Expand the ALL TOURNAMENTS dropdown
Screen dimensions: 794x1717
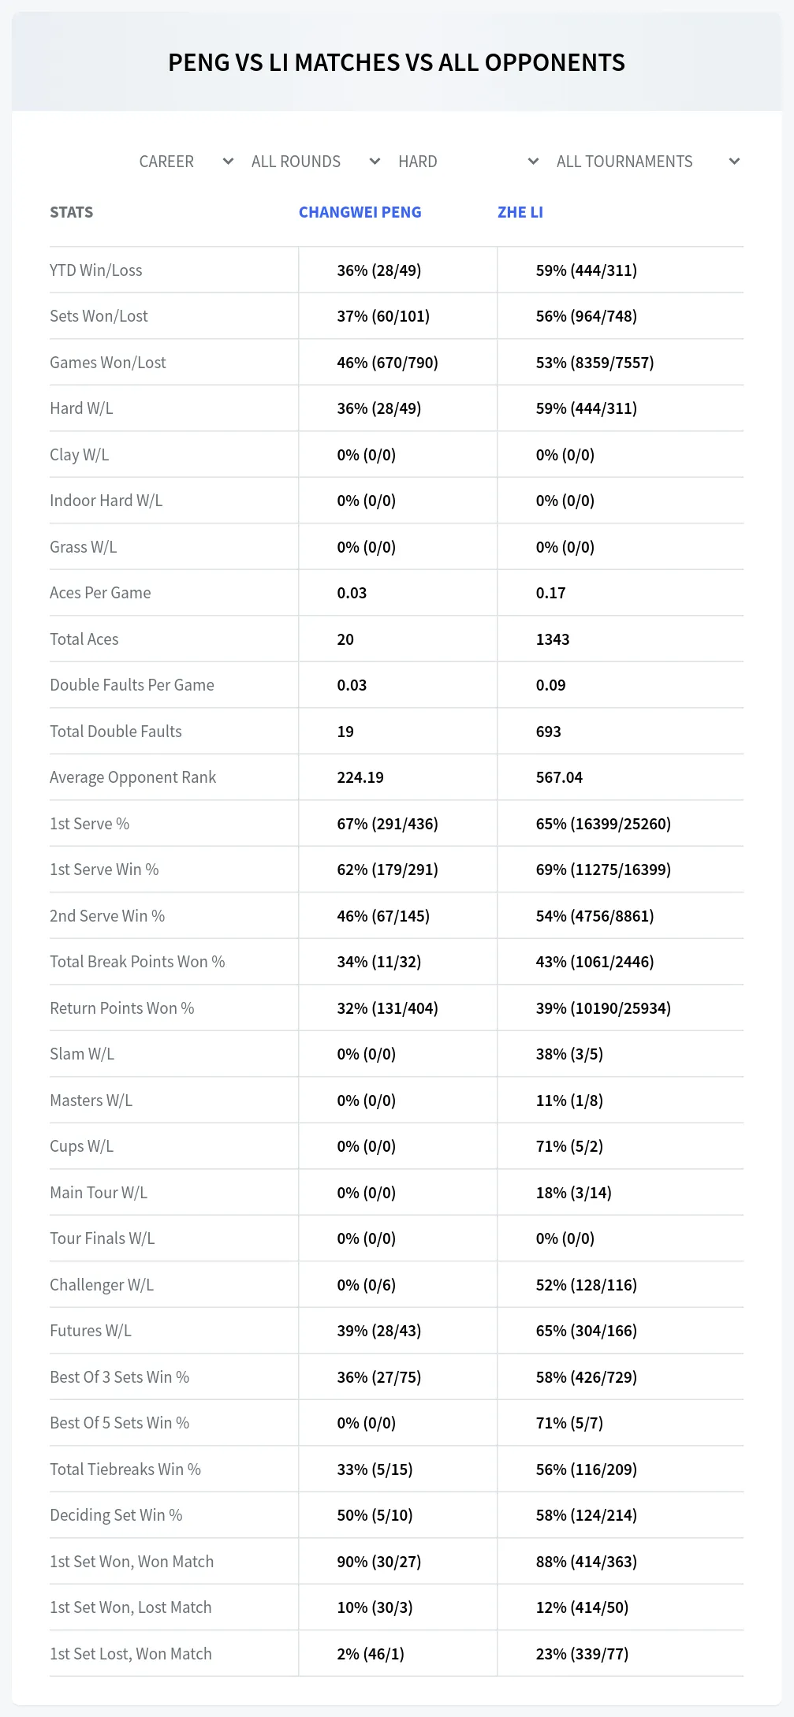[x=648, y=162]
